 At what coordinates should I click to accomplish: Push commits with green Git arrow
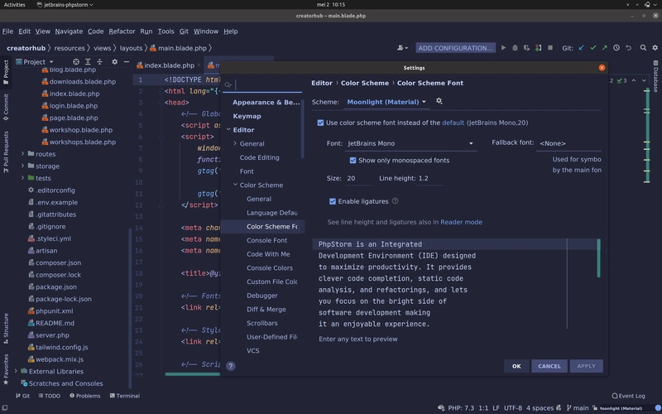tap(605, 48)
